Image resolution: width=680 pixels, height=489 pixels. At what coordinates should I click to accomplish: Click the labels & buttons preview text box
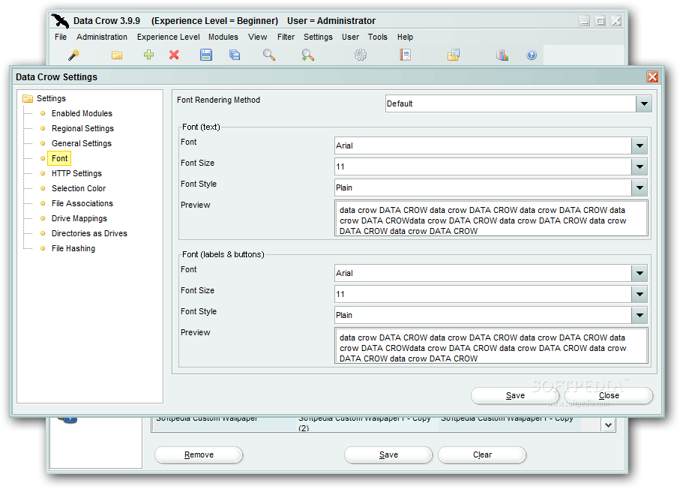pyautogui.click(x=491, y=346)
